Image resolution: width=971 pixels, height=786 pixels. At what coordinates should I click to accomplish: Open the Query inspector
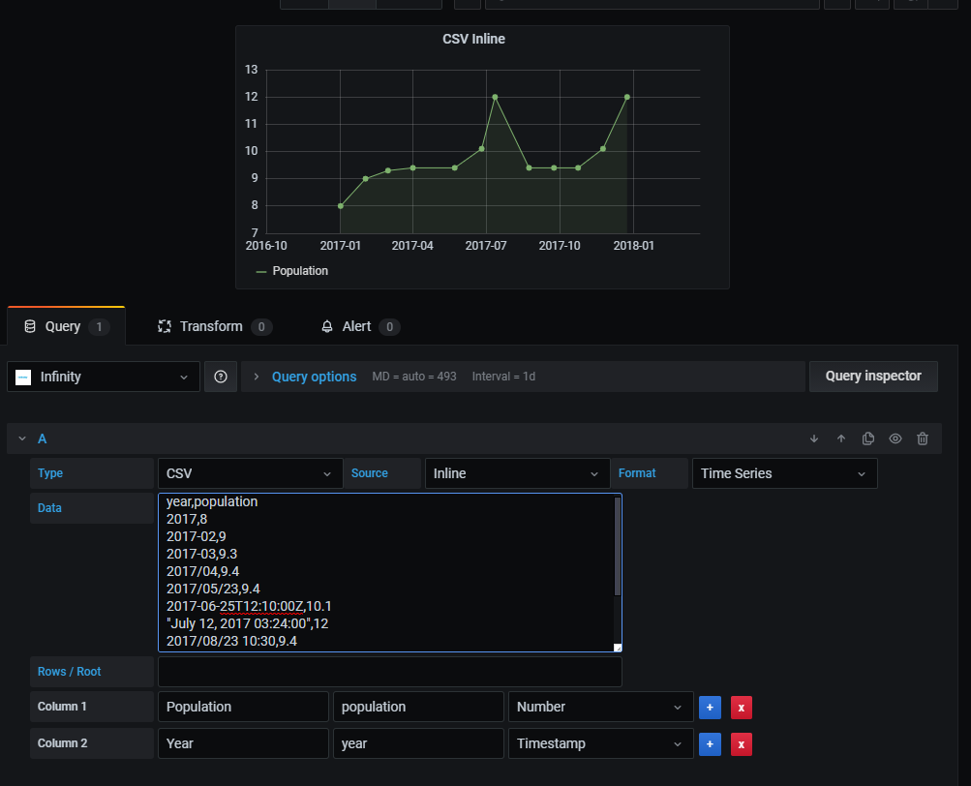click(872, 376)
